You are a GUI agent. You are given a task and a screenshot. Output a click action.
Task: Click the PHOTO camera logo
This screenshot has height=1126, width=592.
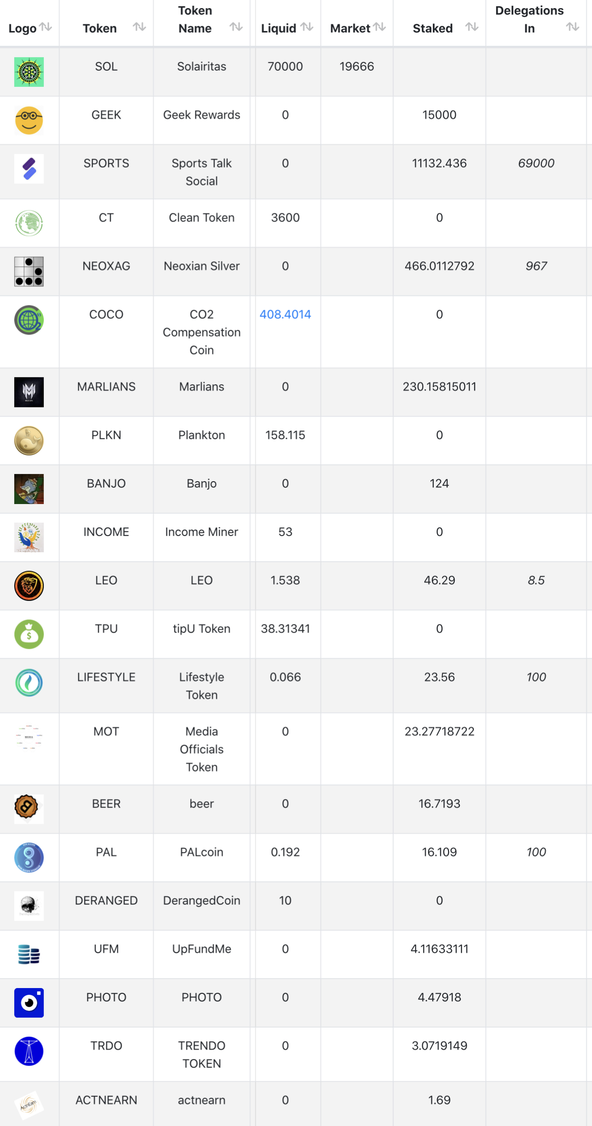pyautogui.click(x=29, y=1003)
